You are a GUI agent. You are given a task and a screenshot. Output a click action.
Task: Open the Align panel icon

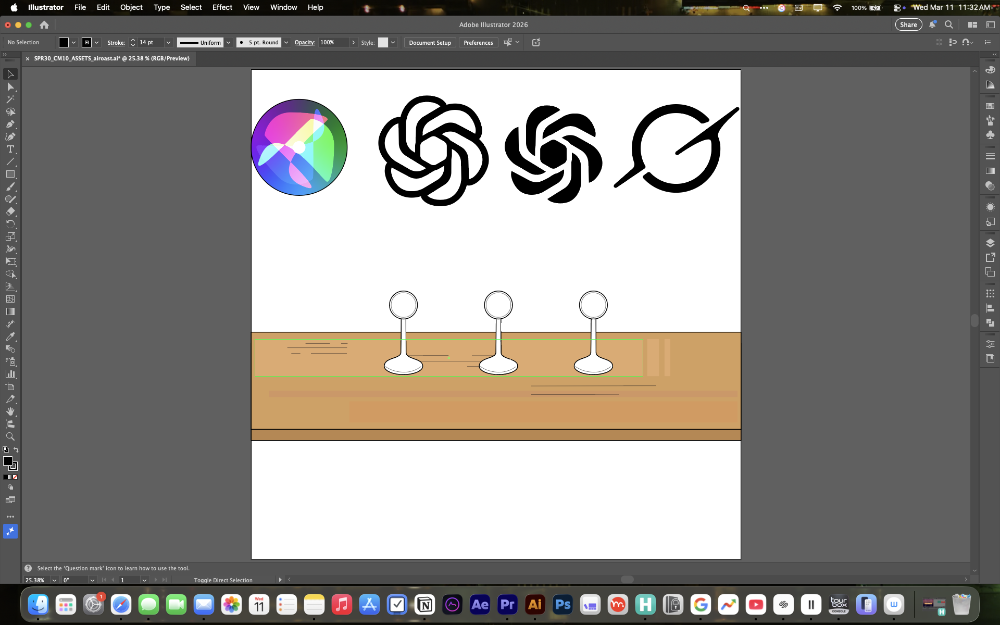990,308
